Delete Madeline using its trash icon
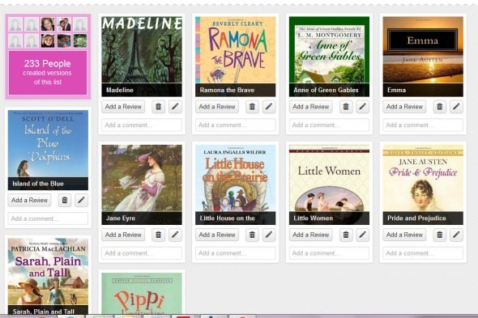The height and width of the screenshot is (318, 478). tap(158, 107)
